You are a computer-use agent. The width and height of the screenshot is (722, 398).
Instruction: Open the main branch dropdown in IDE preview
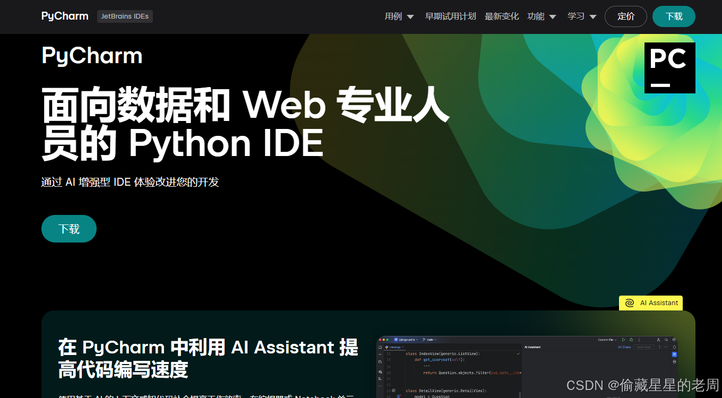click(x=429, y=340)
